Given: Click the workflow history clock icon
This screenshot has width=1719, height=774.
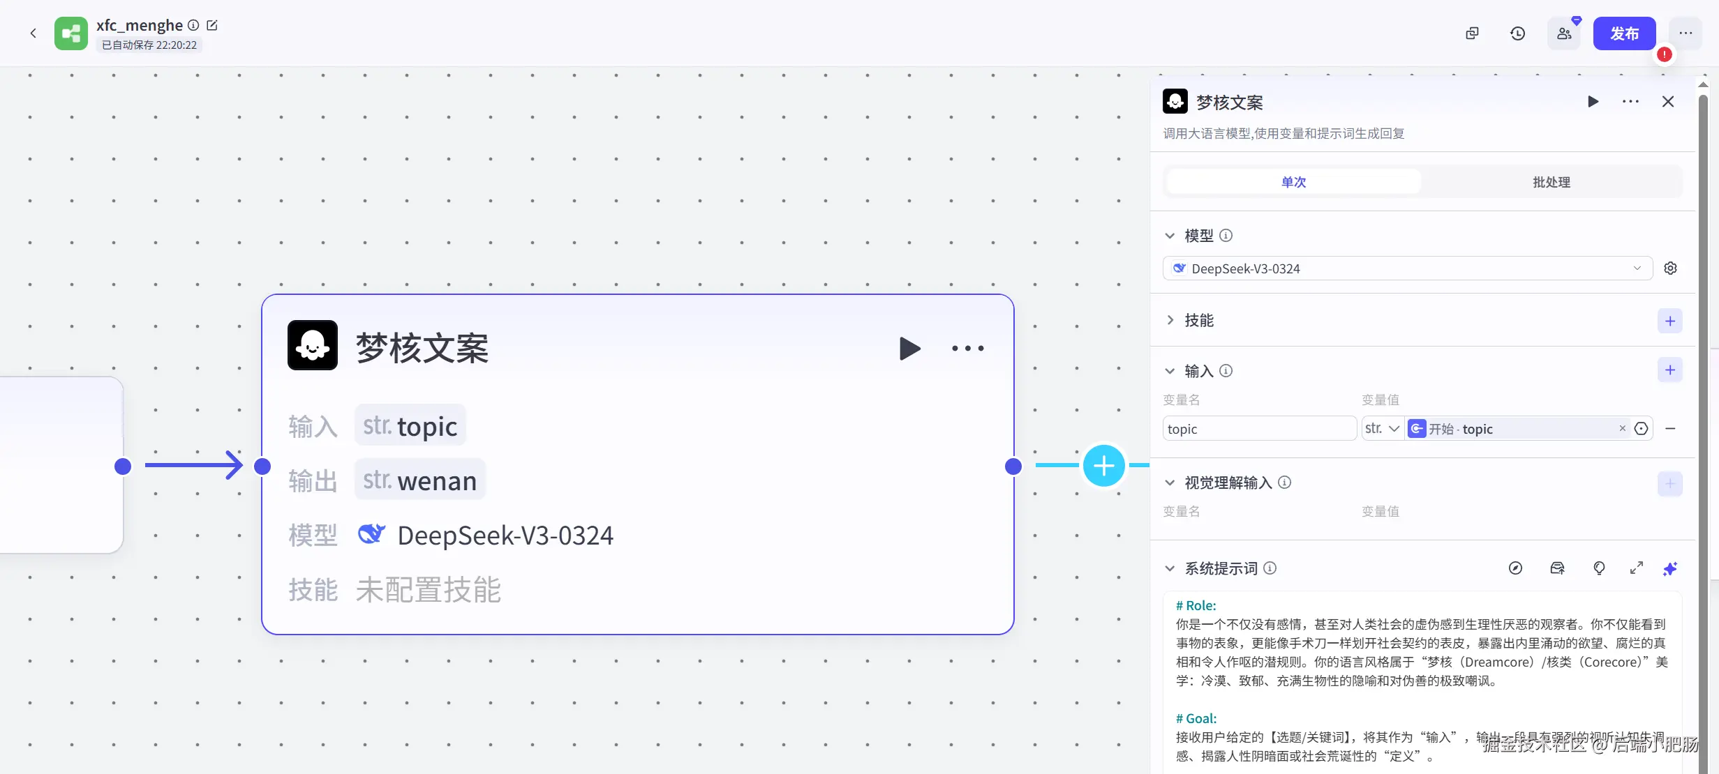Looking at the screenshot, I should click(x=1517, y=33).
